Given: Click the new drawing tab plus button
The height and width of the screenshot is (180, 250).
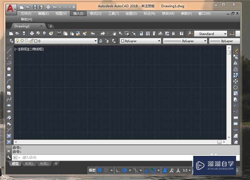Looking at the screenshot, I should pos(51,26).
